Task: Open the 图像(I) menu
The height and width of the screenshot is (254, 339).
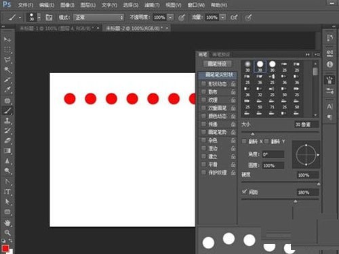Action: click(67, 5)
